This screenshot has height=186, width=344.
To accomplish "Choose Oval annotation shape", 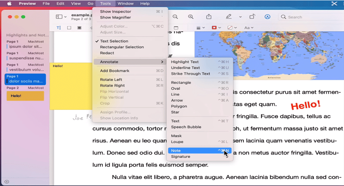I will 200,88.
